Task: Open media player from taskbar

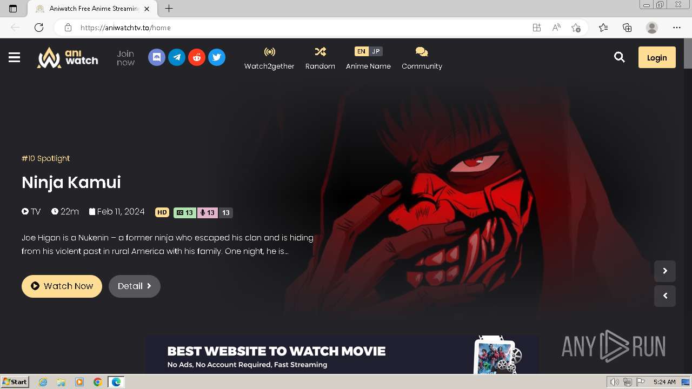Action: 79,382
